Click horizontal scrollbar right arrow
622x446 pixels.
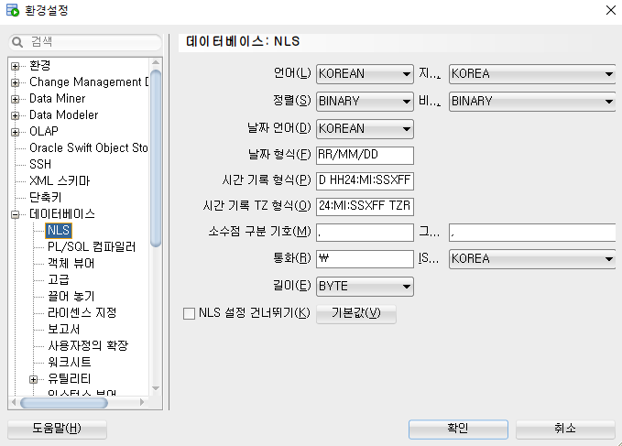coord(142,403)
